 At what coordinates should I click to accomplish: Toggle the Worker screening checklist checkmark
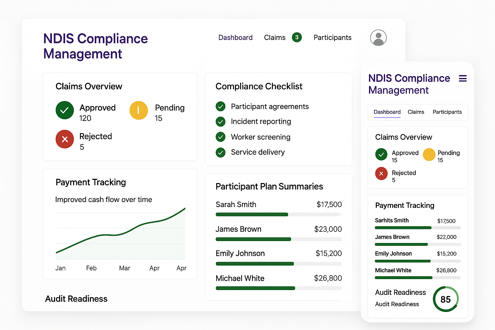pos(220,137)
